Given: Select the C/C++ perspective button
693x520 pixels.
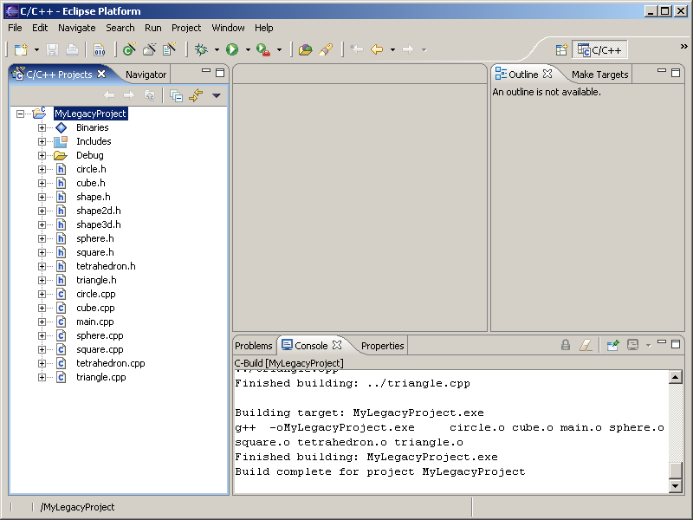Looking at the screenshot, I should tap(600, 50).
